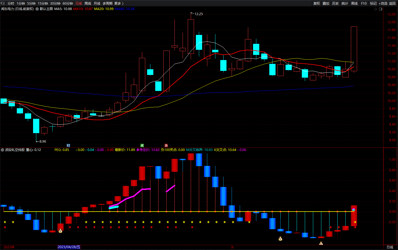Switch to the 日线 daily tab

click(x=79, y=3)
